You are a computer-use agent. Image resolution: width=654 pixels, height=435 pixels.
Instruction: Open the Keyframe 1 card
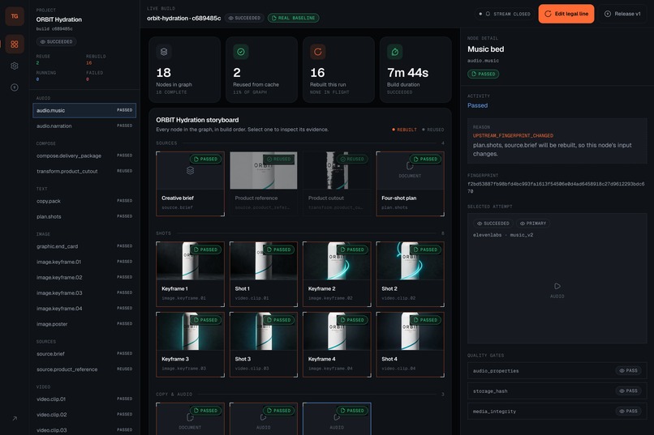click(190, 274)
